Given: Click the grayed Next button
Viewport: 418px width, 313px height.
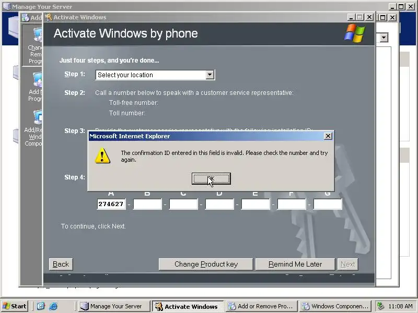Looking at the screenshot, I should pos(347,264).
